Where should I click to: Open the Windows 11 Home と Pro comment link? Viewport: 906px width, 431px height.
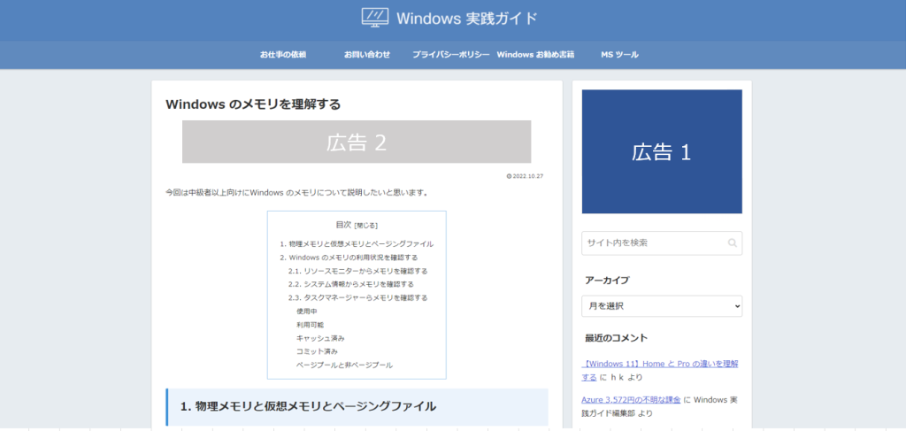660,370
